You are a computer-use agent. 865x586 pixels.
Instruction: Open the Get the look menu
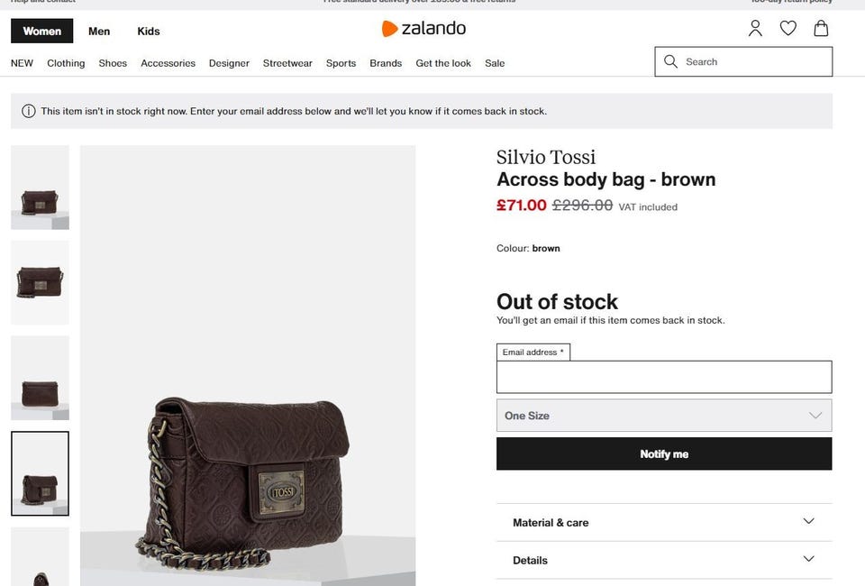(443, 63)
